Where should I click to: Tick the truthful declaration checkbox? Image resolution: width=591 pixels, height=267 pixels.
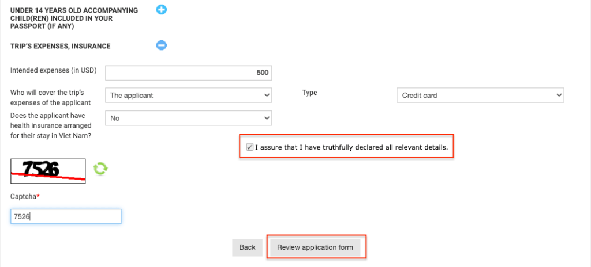[249, 147]
